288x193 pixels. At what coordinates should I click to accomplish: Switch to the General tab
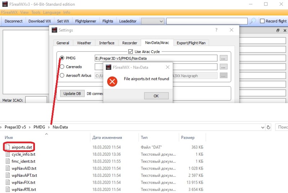[63, 43]
